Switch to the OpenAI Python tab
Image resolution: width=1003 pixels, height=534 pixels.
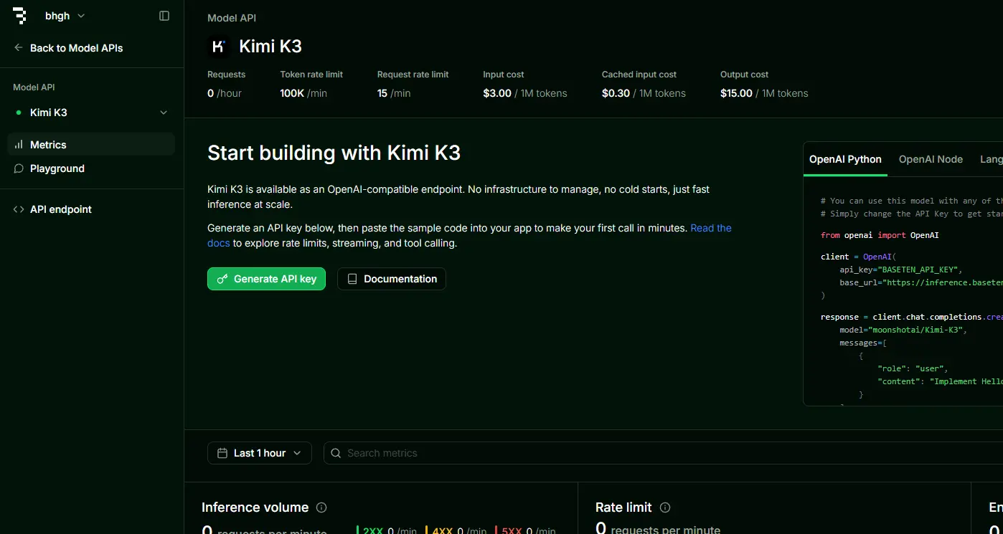[x=845, y=159]
